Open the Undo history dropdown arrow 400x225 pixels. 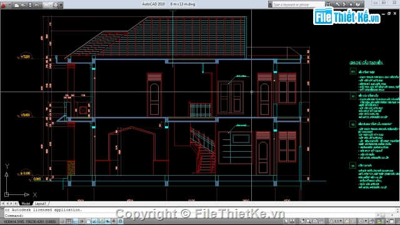point(41,6)
